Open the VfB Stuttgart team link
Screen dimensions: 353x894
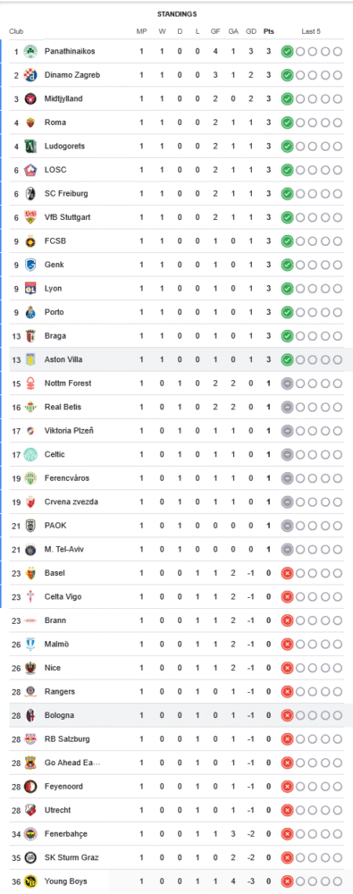[67, 217]
